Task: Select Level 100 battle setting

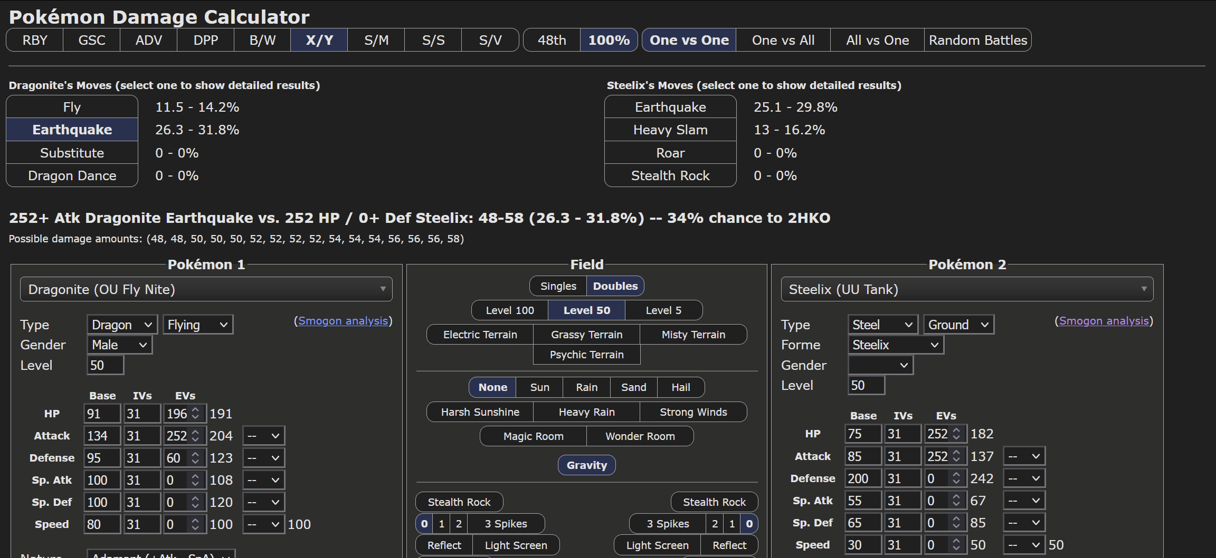Action: [509, 310]
